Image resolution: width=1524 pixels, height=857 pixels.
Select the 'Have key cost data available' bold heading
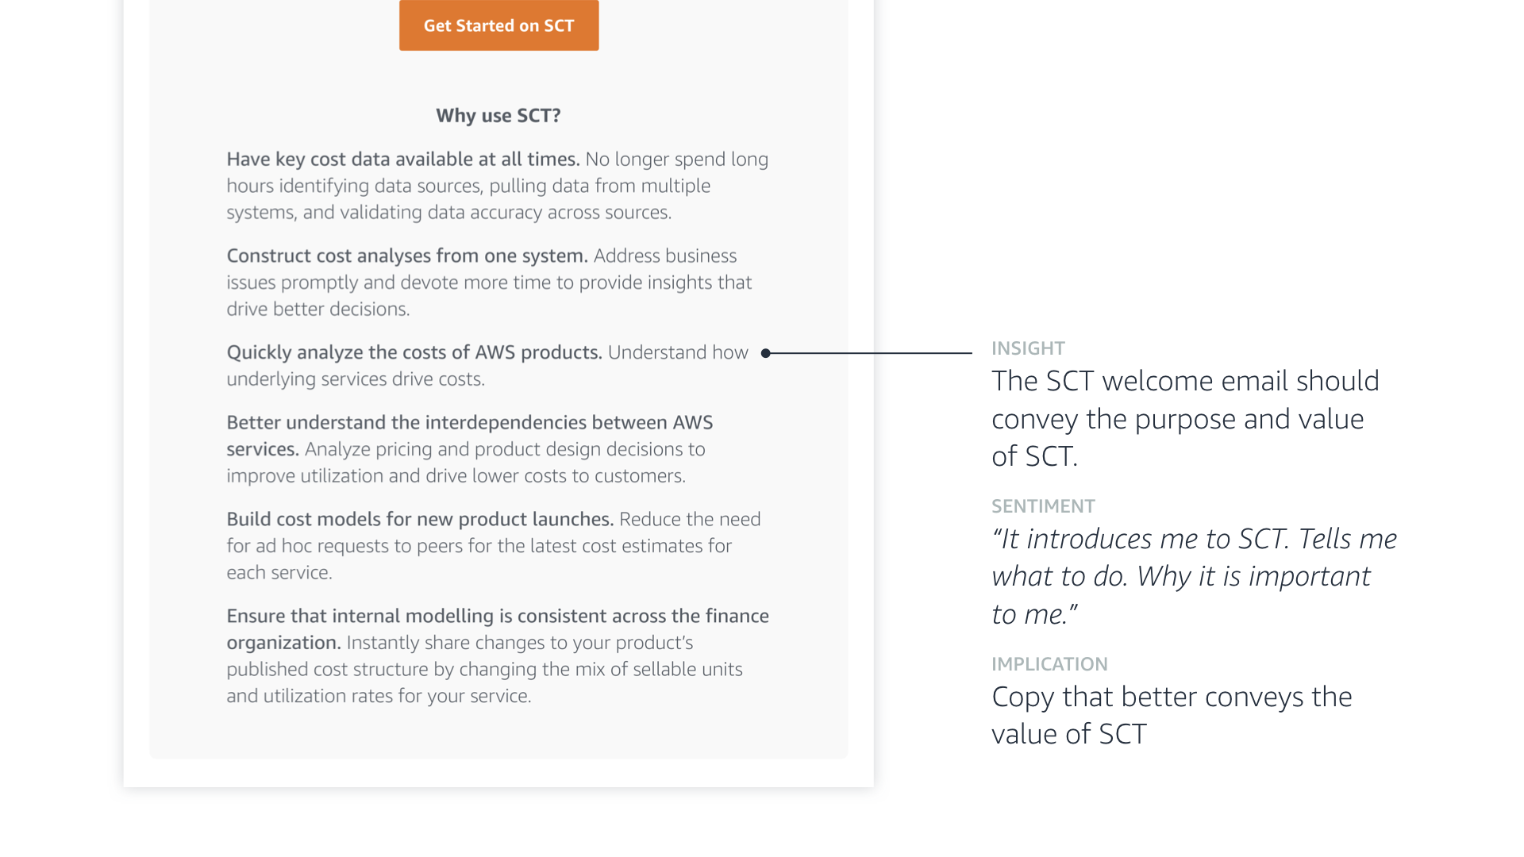tap(402, 159)
